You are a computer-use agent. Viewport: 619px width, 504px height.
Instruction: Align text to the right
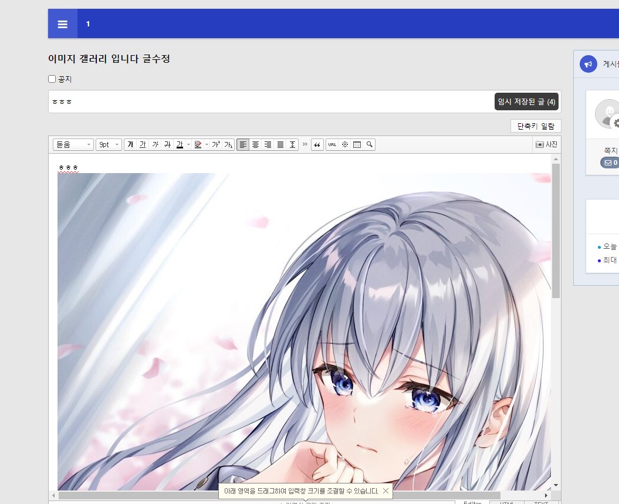(x=268, y=144)
